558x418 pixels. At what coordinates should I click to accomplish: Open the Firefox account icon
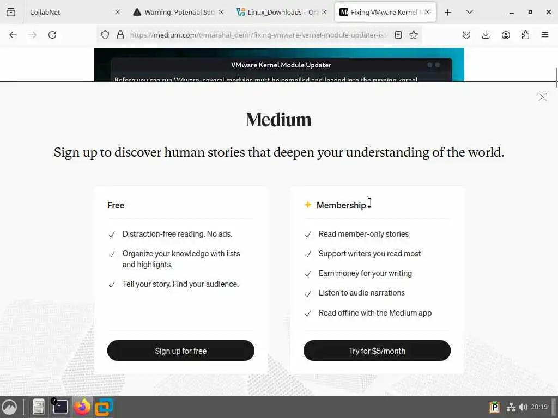coord(506,35)
